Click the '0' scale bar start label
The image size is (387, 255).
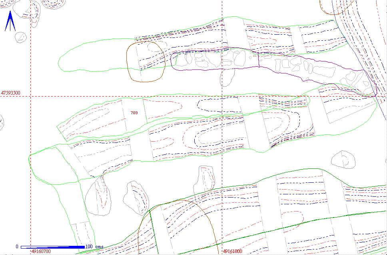17,247
